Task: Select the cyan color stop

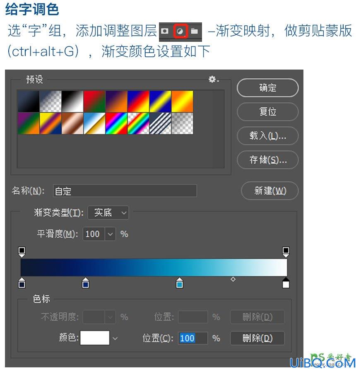Action: 180,282
